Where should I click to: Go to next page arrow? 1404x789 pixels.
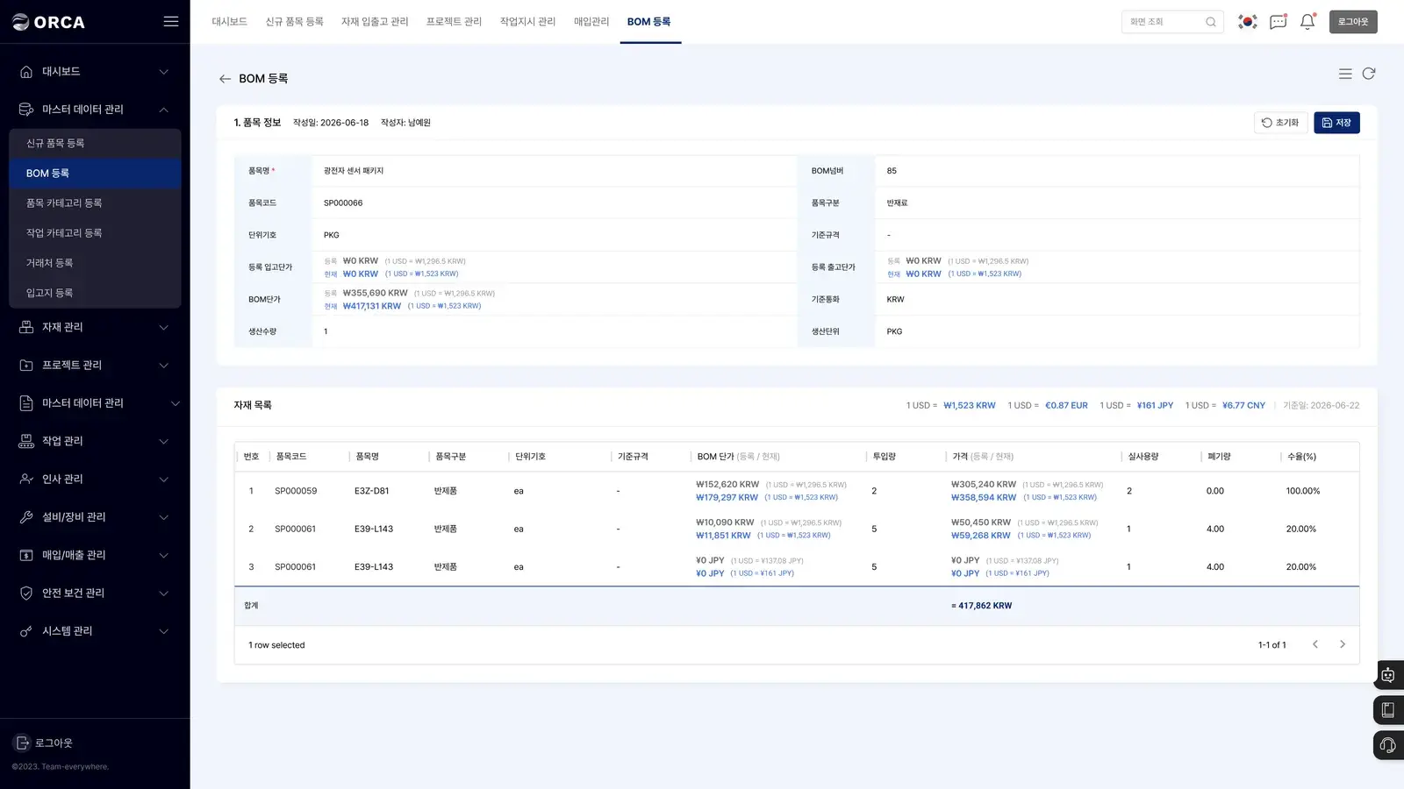1343,644
